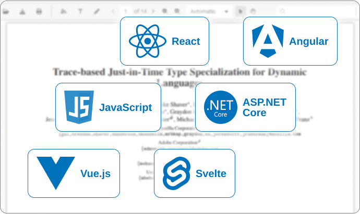Open the JavaScript card
360x214 pixels.
pyautogui.click(x=108, y=107)
